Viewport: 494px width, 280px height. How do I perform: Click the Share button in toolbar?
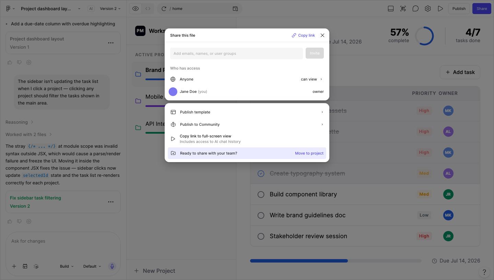(482, 9)
